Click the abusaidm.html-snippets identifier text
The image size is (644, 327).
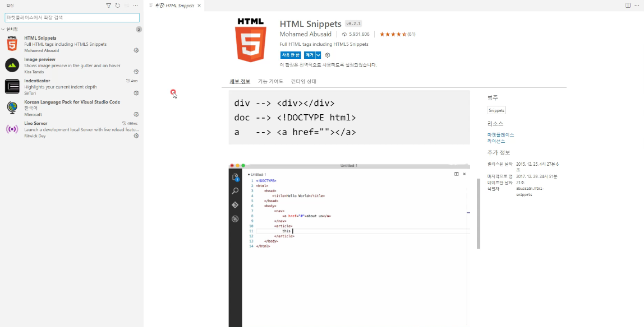pyautogui.click(x=530, y=191)
